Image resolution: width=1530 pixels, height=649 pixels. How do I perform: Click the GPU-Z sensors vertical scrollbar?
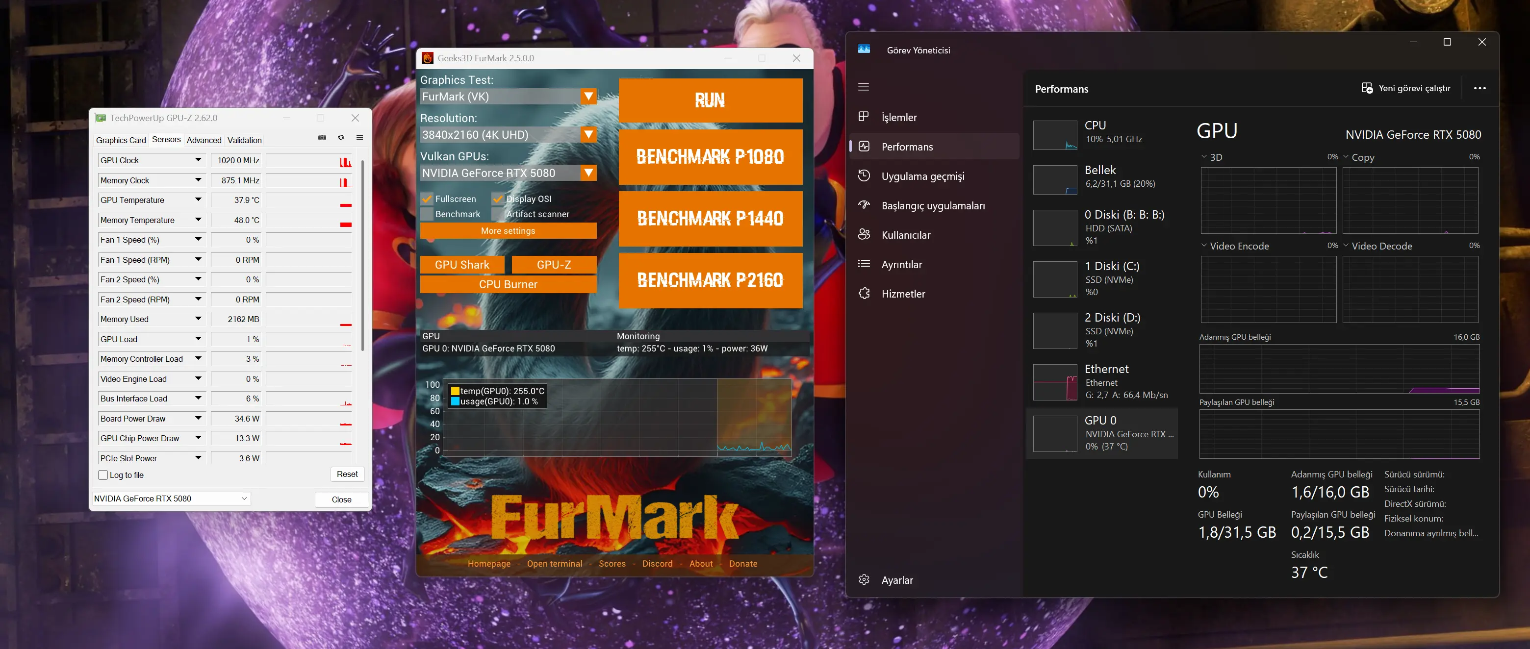point(362,255)
